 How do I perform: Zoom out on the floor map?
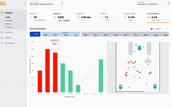110,48
